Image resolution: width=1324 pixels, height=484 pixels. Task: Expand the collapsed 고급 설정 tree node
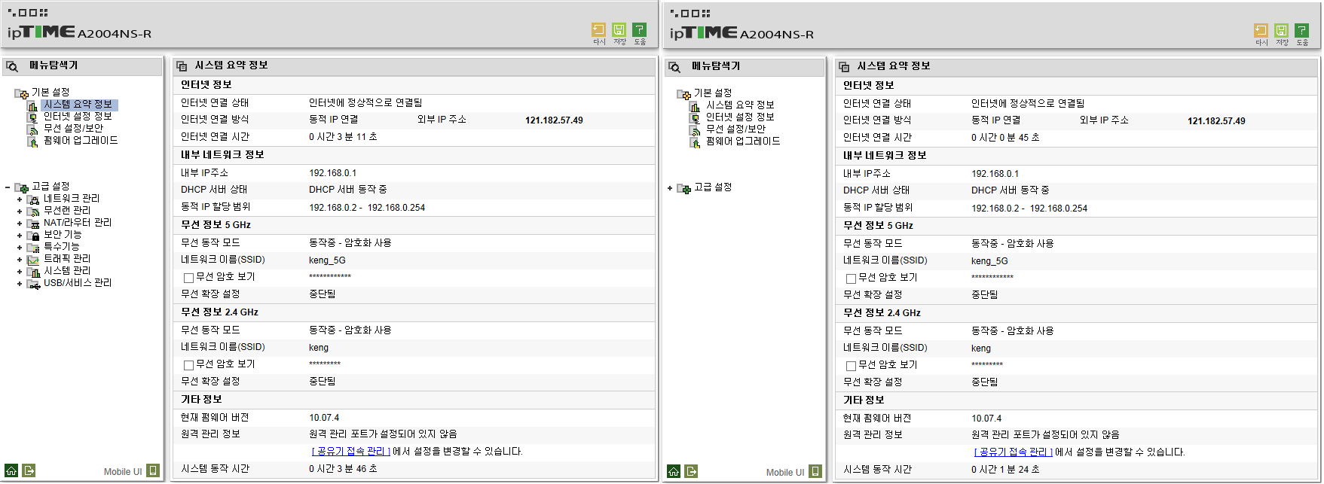(x=670, y=188)
